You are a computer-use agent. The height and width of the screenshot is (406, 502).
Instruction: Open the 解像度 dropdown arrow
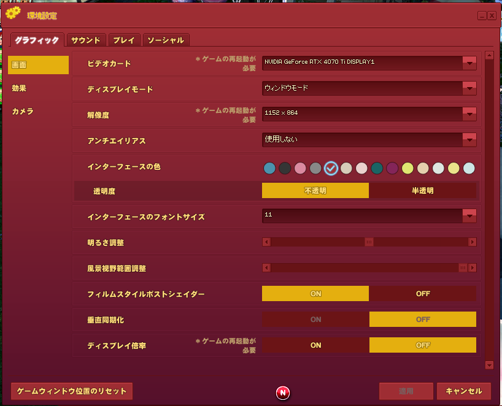[x=469, y=114]
